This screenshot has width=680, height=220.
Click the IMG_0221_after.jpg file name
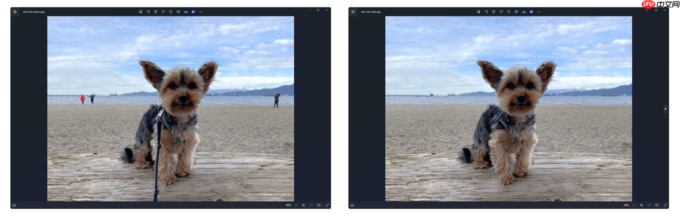click(371, 12)
